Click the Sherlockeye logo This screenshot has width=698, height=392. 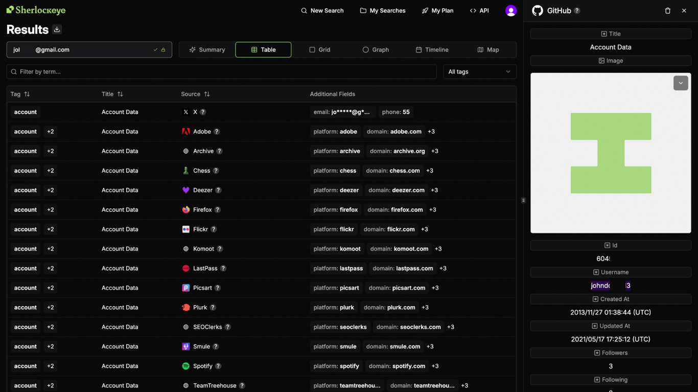pos(36,10)
